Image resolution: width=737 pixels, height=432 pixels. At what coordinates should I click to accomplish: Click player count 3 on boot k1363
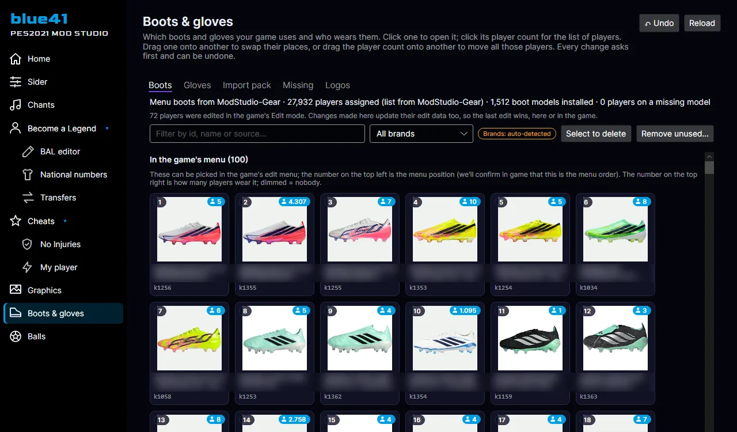coord(642,310)
